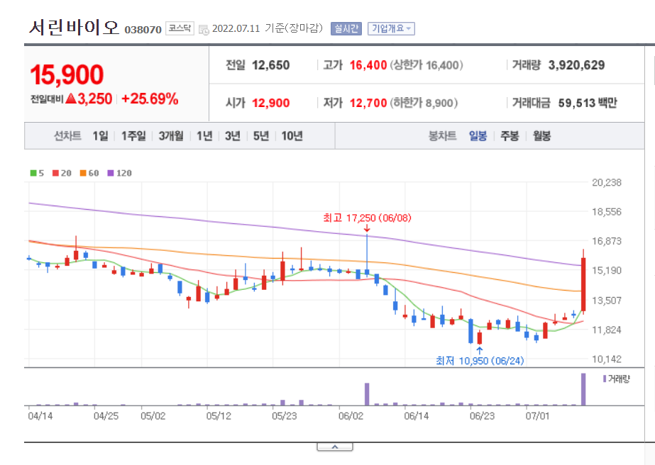Click the orange 60-day moving average swatch

point(83,173)
